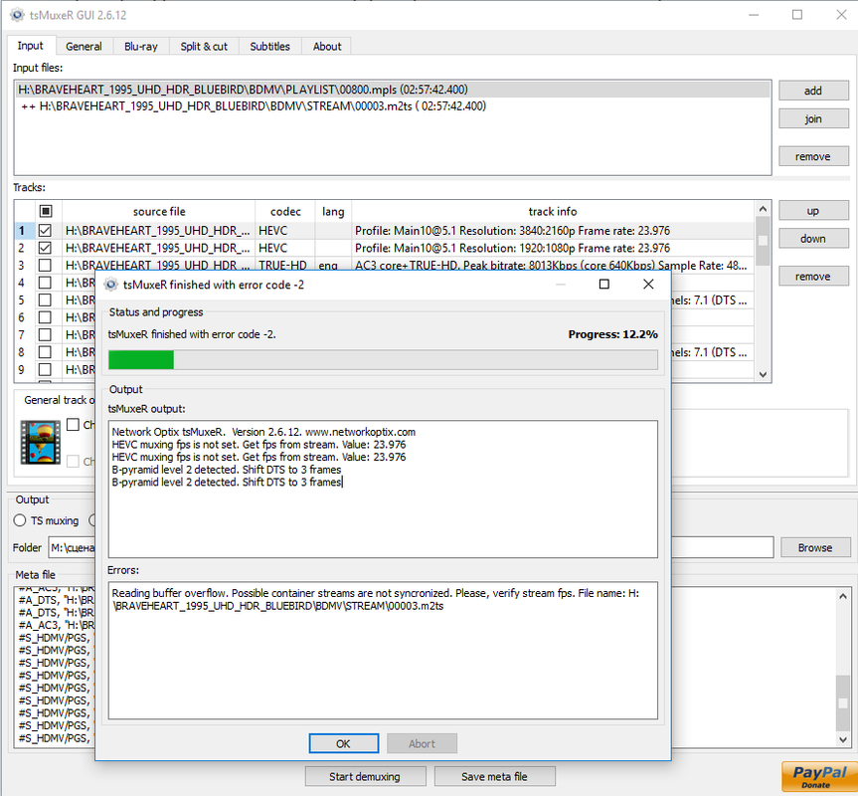Maximize the error code -2 dialog
The height and width of the screenshot is (796, 858).
[x=604, y=285]
